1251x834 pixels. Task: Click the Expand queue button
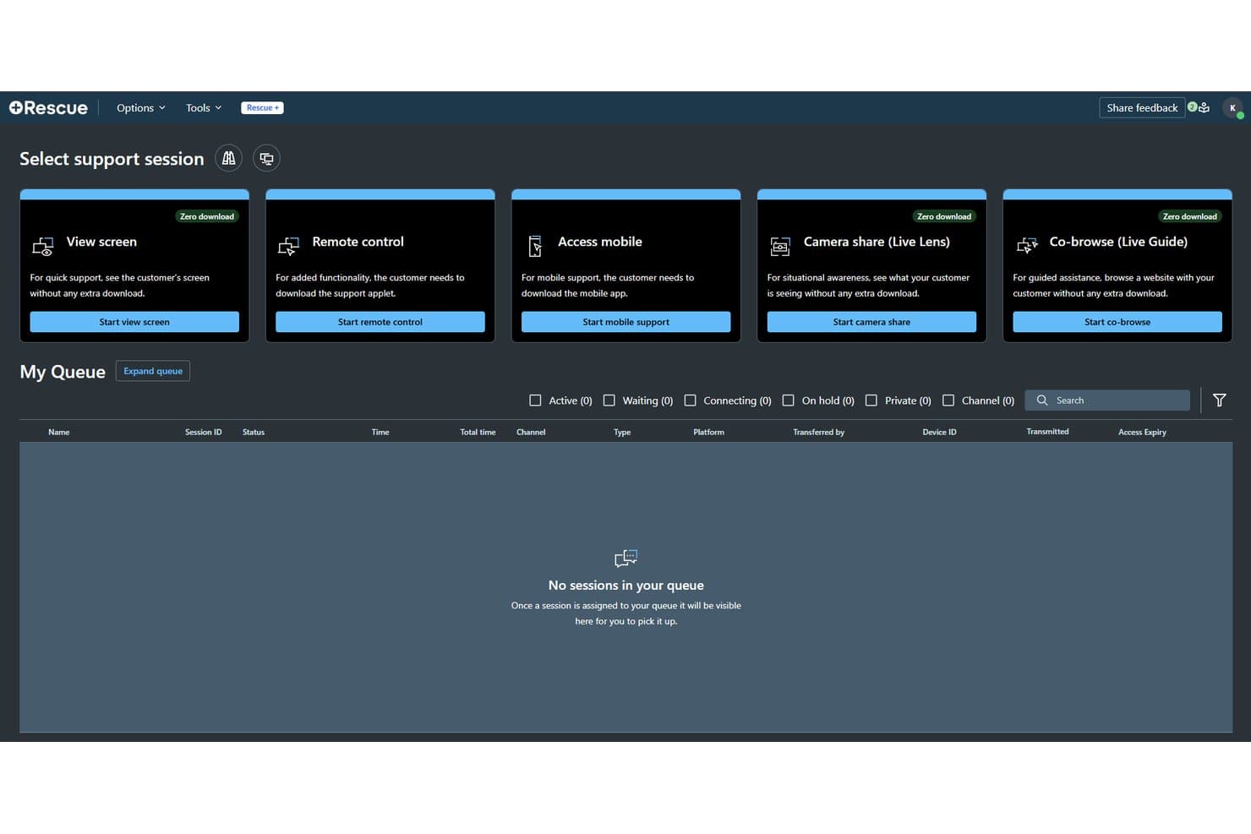(153, 371)
